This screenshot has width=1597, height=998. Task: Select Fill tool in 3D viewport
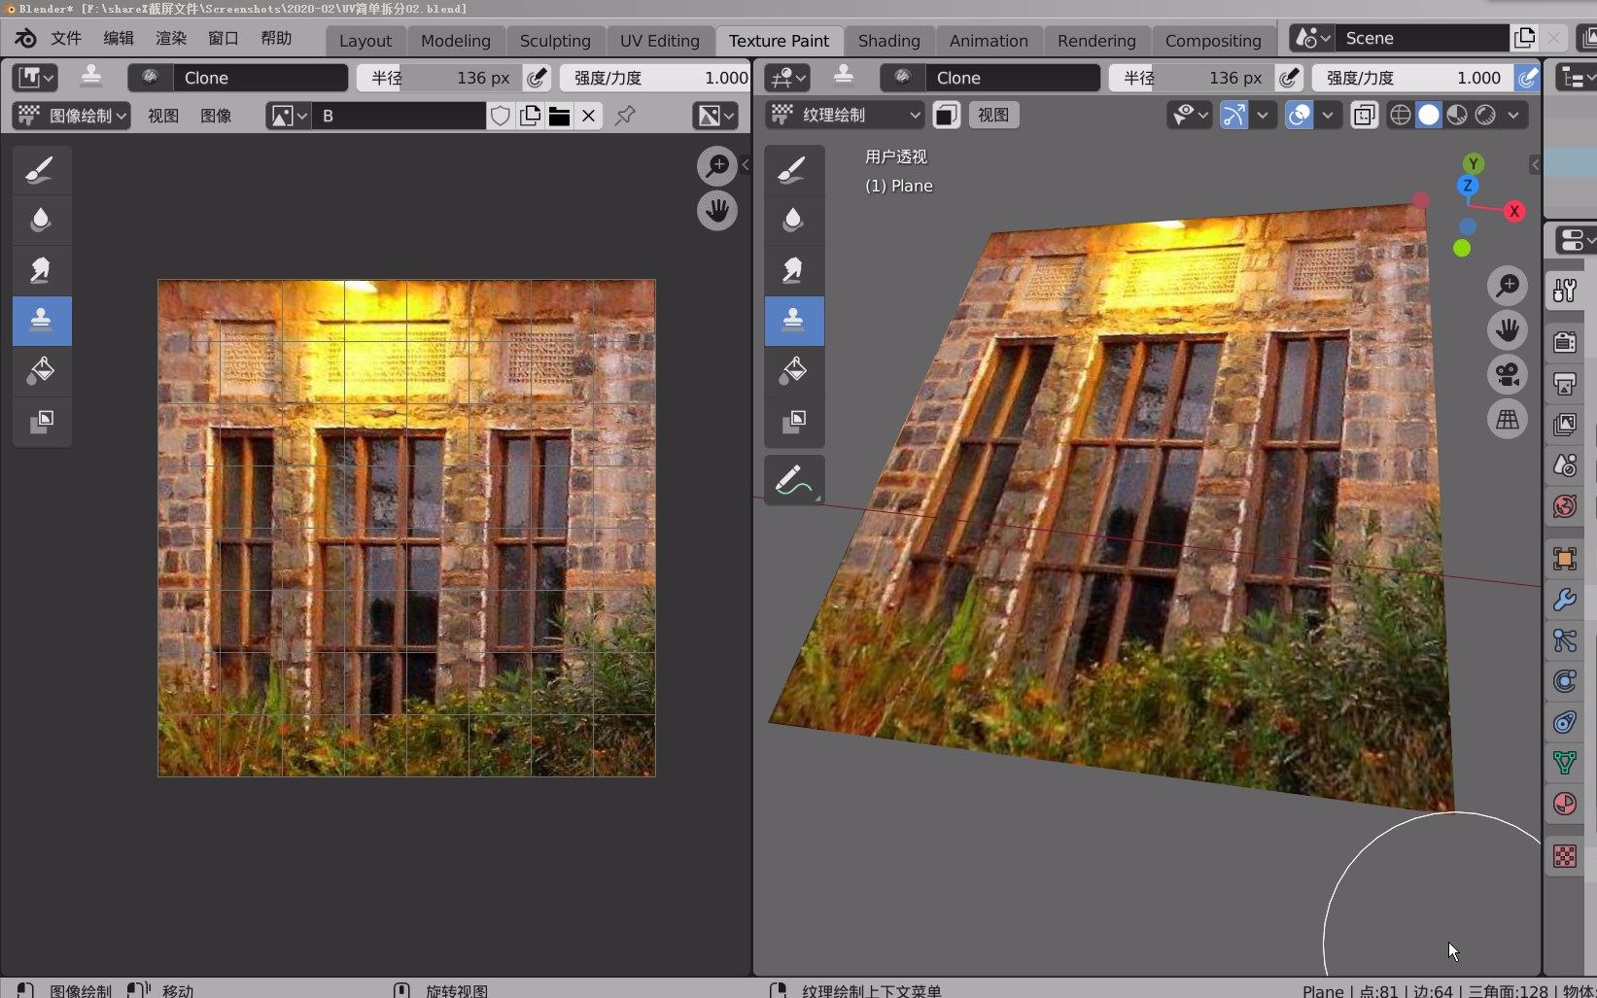(x=793, y=371)
